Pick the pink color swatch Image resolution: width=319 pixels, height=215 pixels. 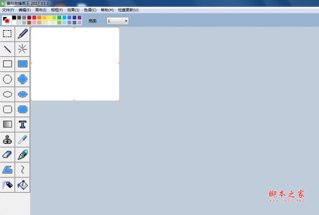tap(34, 22)
